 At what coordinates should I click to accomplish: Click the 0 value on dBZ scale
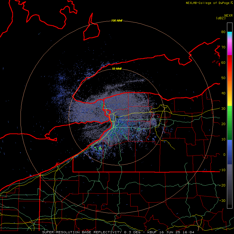click(224, 155)
